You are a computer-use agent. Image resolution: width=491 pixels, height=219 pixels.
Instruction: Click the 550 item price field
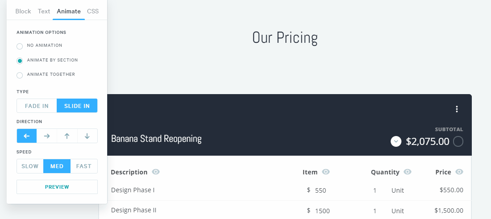coord(320,190)
